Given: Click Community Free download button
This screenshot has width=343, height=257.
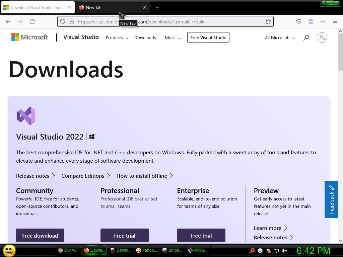Looking at the screenshot, I should click(40, 235).
